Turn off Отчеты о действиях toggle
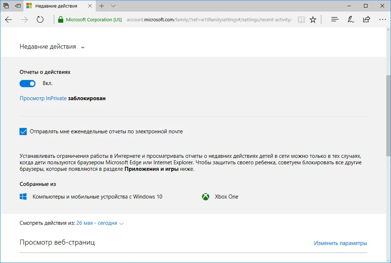391x263 pixels. [x=27, y=84]
